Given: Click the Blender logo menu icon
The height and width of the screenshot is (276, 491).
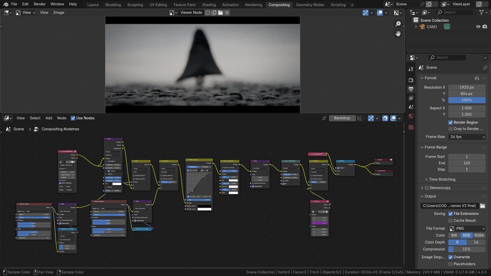Looking at the screenshot, I should click(x=6, y=4).
